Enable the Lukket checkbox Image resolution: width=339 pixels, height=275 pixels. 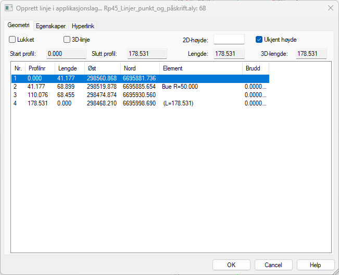(12, 39)
